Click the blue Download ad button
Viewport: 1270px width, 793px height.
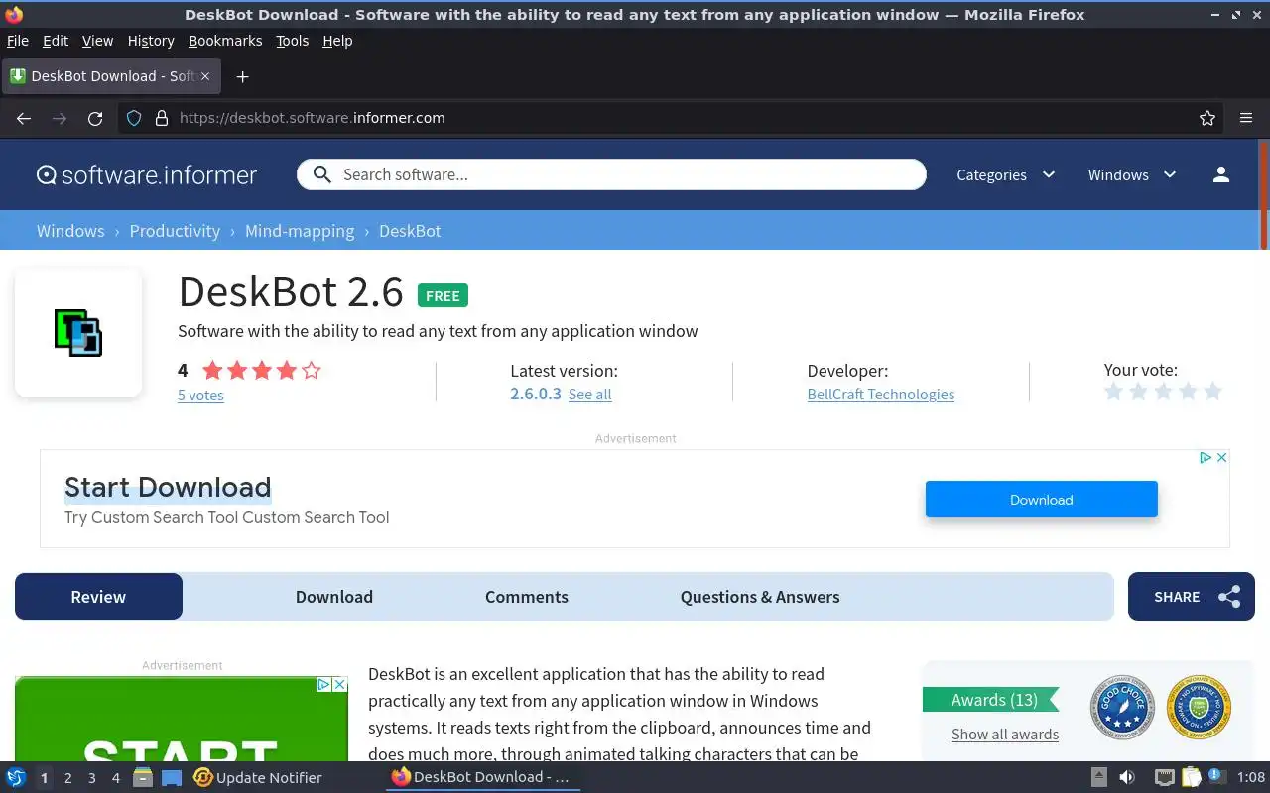(x=1042, y=500)
